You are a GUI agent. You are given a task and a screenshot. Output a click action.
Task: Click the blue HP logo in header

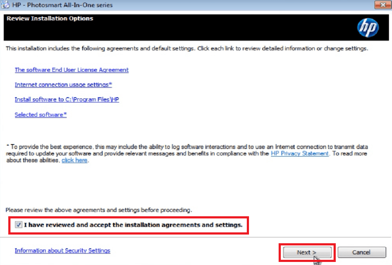click(x=368, y=28)
